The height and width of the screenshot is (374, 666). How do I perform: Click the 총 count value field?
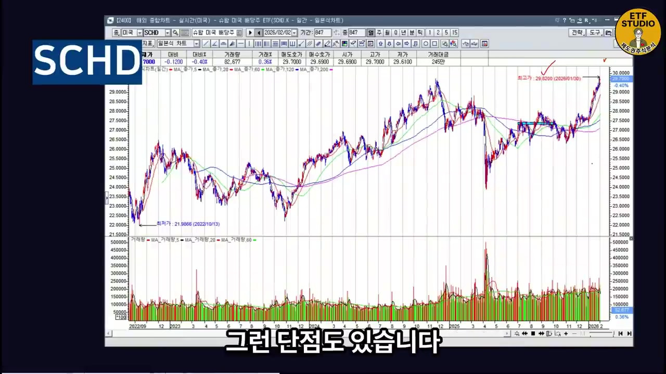pyautogui.click(x=356, y=33)
